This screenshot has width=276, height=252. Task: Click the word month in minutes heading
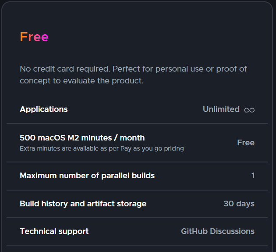pyautogui.click(x=132, y=138)
